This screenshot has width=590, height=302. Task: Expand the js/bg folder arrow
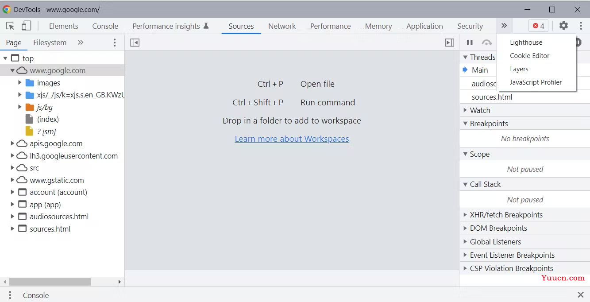20,107
